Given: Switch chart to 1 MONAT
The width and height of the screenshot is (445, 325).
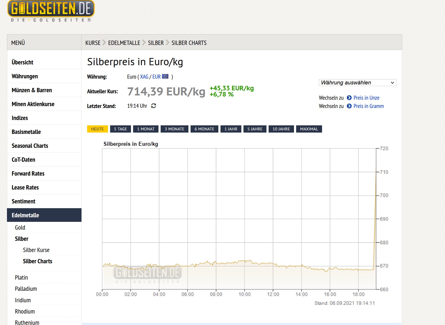Looking at the screenshot, I should pos(146,129).
